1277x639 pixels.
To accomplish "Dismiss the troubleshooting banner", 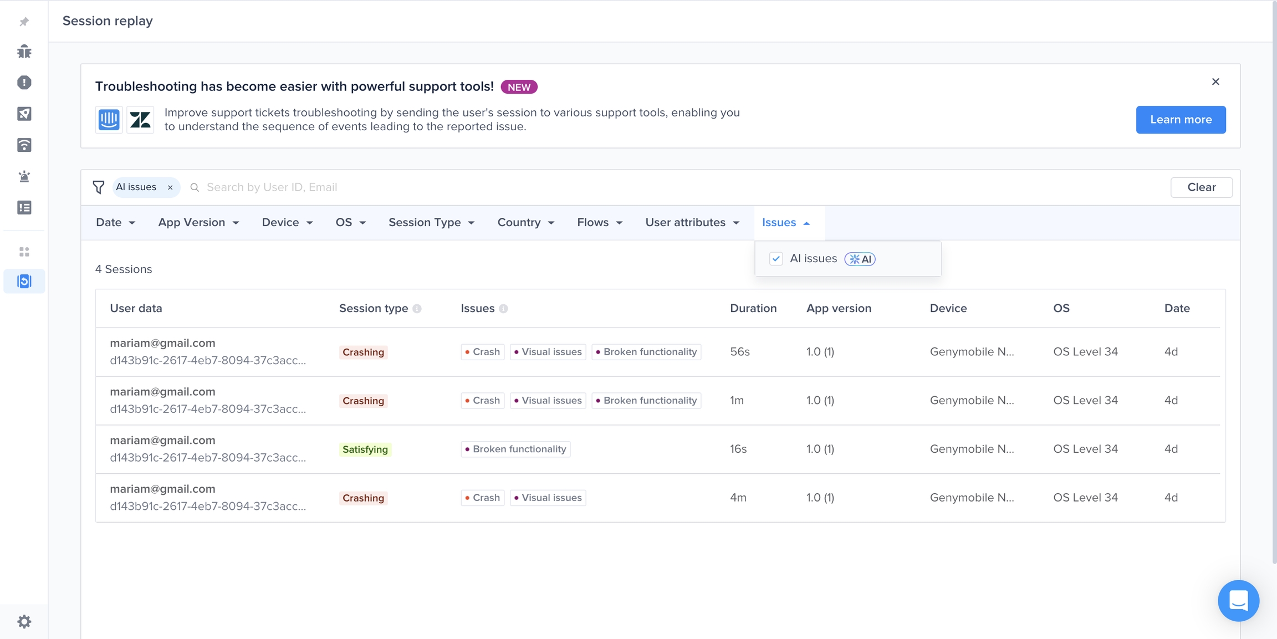I will tap(1215, 82).
